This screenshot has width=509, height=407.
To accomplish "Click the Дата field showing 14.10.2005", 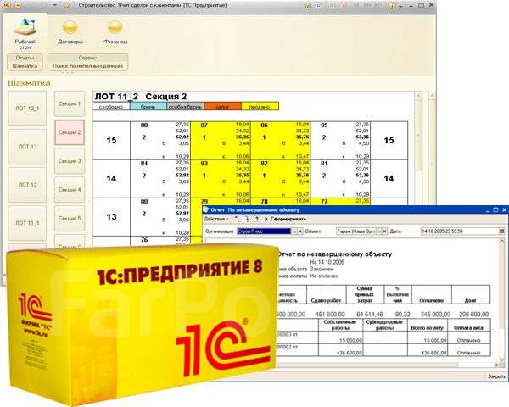I will pyautogui.click(x=460, y=231).
